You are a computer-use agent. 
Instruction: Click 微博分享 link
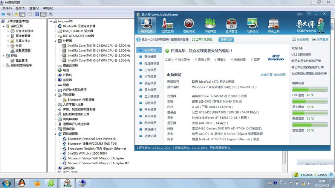[x=266, y=74]
